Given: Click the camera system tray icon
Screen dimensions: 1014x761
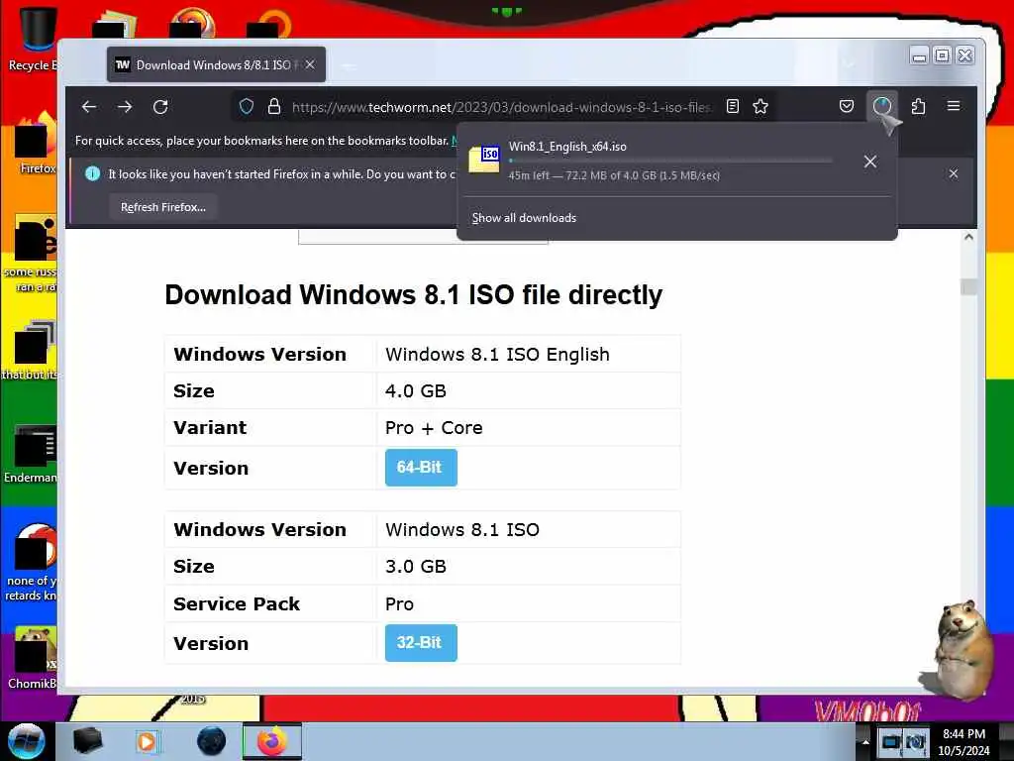Looking at the screenshot, I should (x=915, y=741).
